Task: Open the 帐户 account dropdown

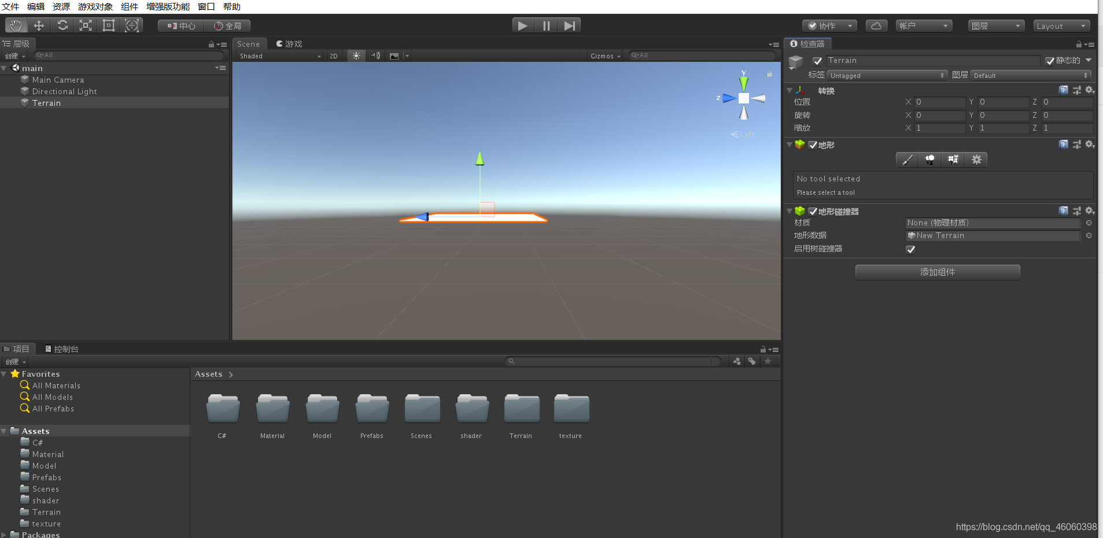Action: 924,26
